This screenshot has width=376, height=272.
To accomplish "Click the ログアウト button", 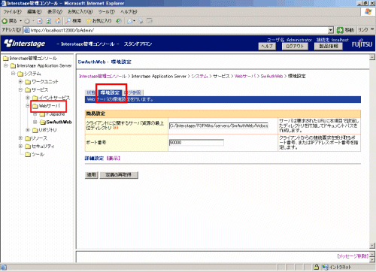I will (295, 46).
